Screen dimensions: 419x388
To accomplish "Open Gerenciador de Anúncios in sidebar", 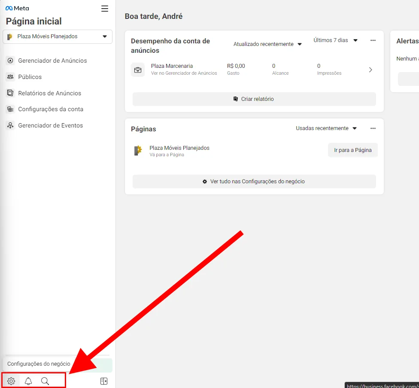I will click(52, 61).
